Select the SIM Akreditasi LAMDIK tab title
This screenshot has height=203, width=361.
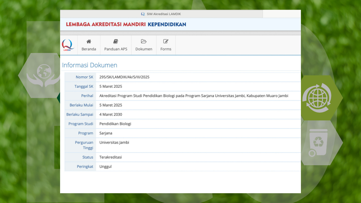pos(164,14)
